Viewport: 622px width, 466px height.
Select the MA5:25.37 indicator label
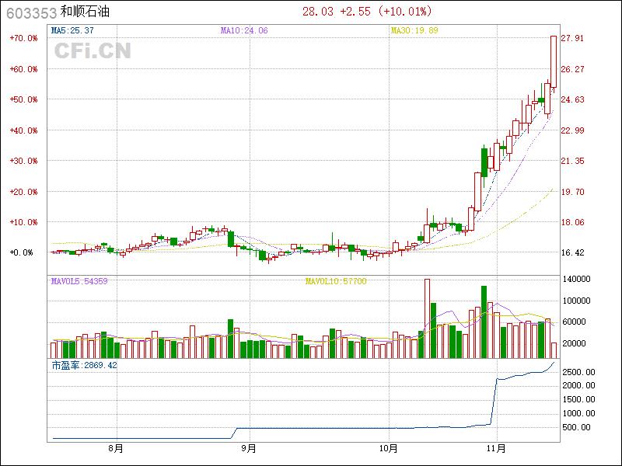click(x=72, y=31)
